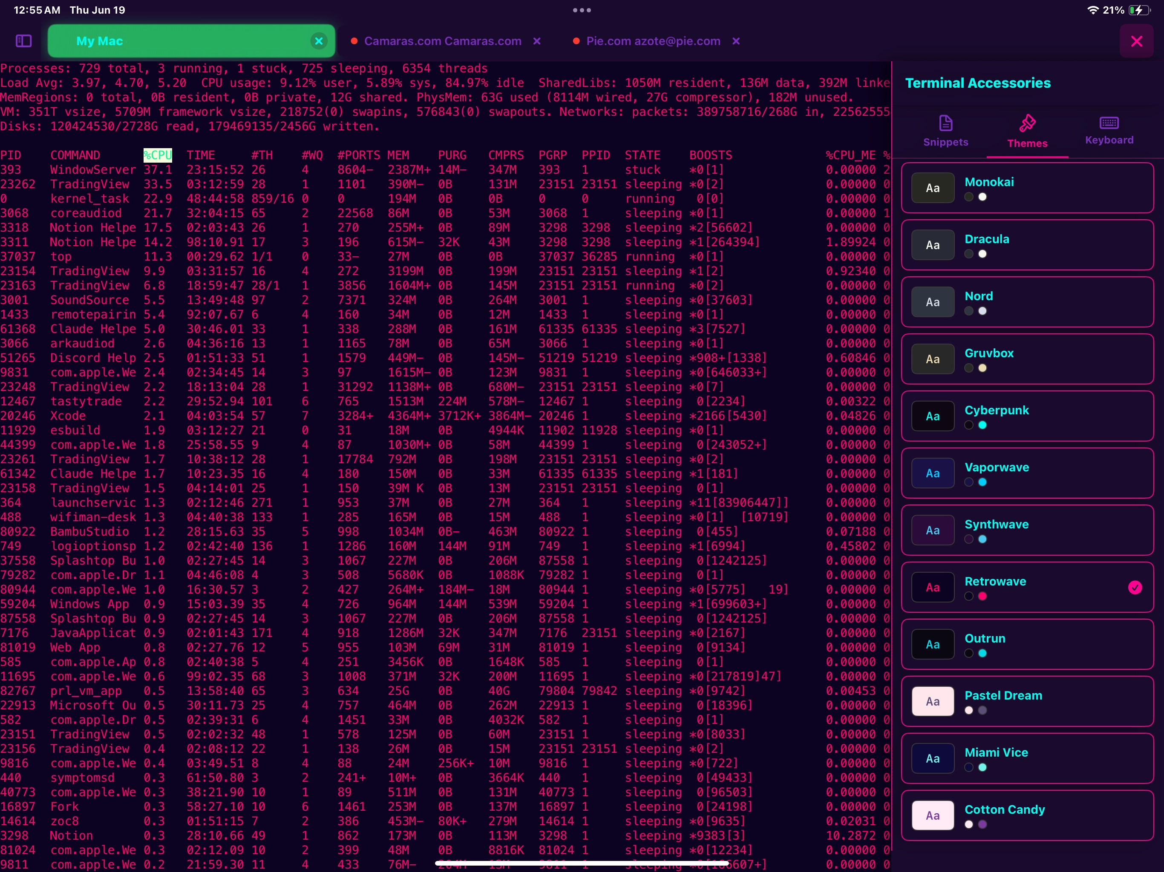Tap the Vaporwave Aa preview thumbnail
Viewport: 1164px width, 872px height.
933,473
